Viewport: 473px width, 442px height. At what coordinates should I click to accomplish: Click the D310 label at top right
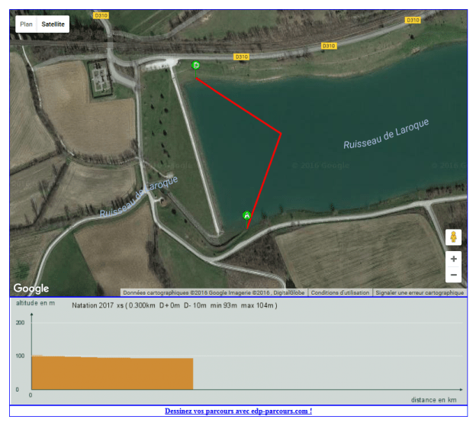point(413,20)
